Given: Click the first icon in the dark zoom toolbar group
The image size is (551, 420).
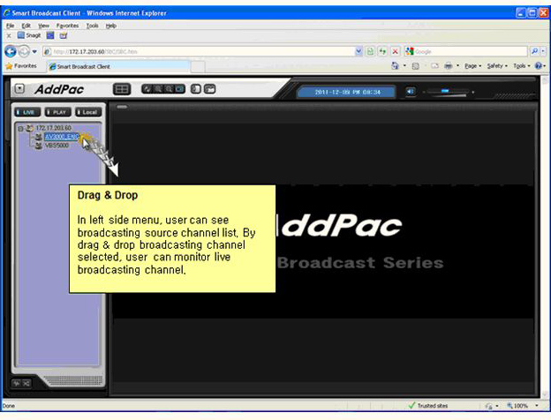Looking at the screenshot, I should (147, 89).
